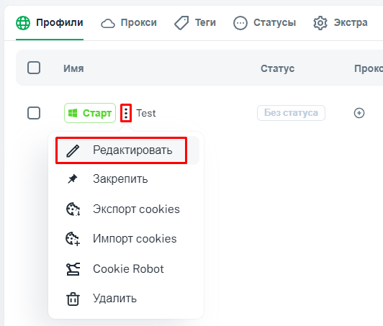Add a proxy with the circled plus icon
The width and height of the screenshot is (383, 326).
(x=359, y=113)
